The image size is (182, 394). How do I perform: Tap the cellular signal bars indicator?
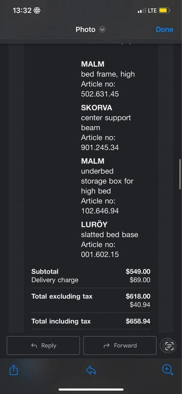(142, 11)
